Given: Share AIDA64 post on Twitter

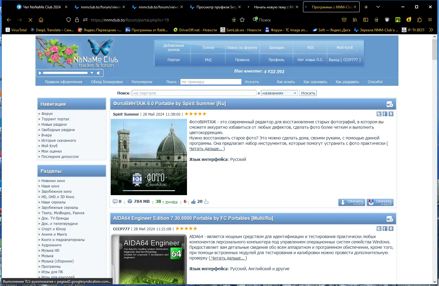Looking at the screenshot, I should click(x=379, y=229).
